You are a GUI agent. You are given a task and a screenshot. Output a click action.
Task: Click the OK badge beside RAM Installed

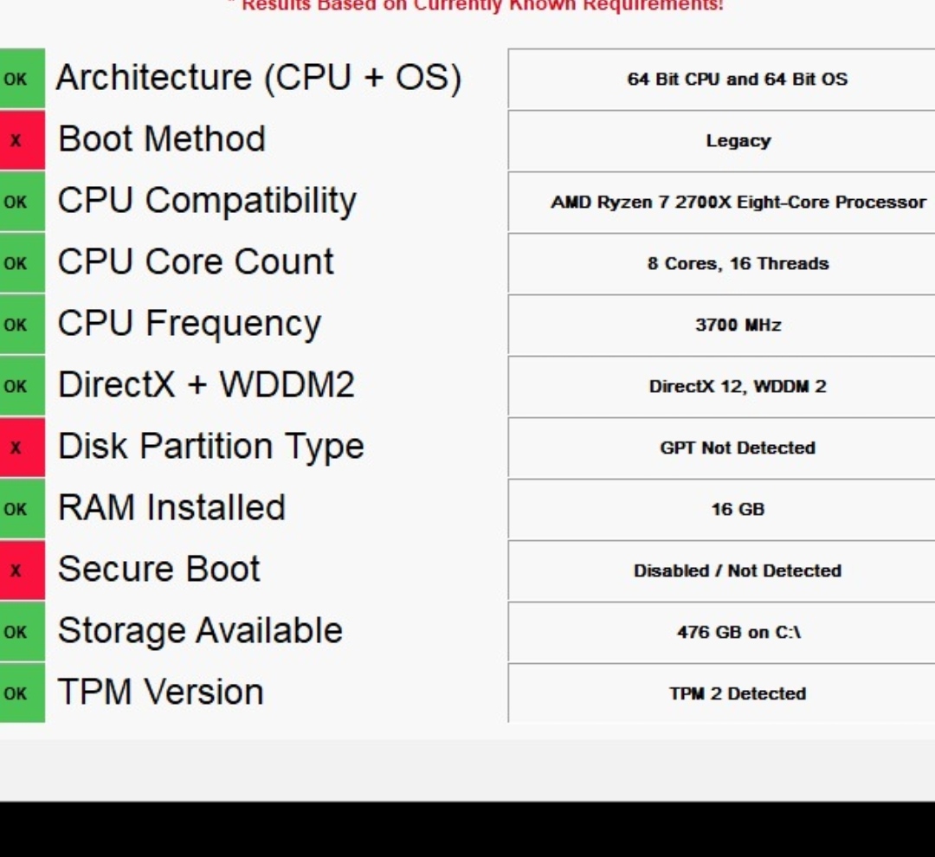pyautogui.click(x=19, y=508)
